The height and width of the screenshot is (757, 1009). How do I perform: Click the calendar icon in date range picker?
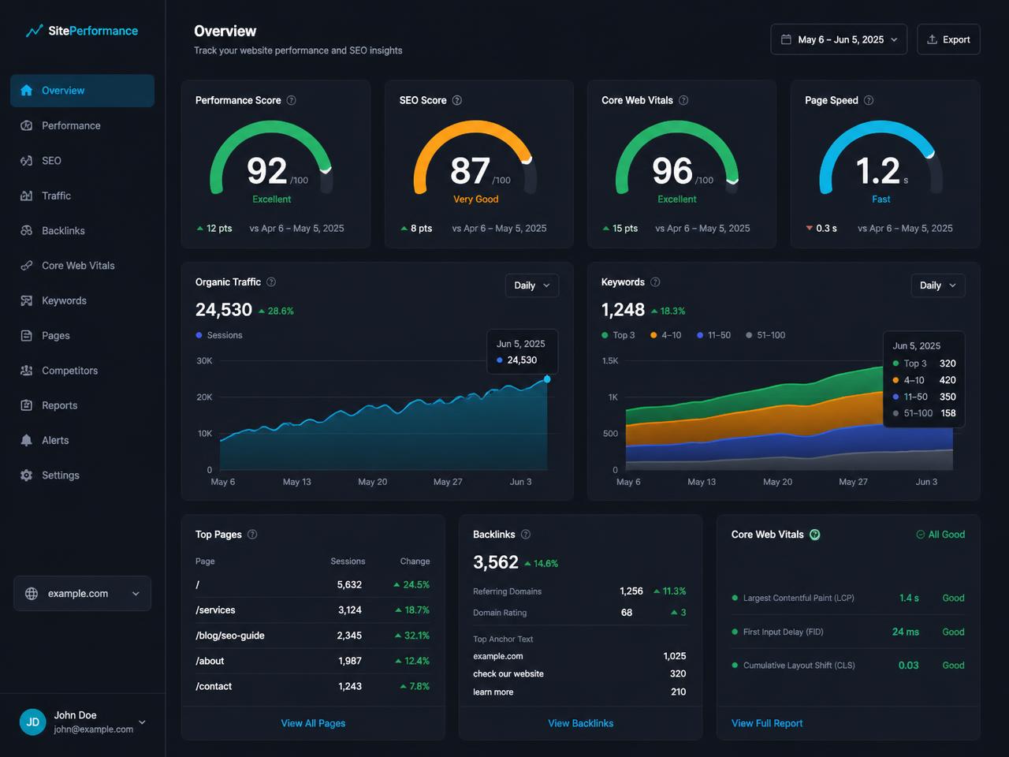(x=786, y=39)
